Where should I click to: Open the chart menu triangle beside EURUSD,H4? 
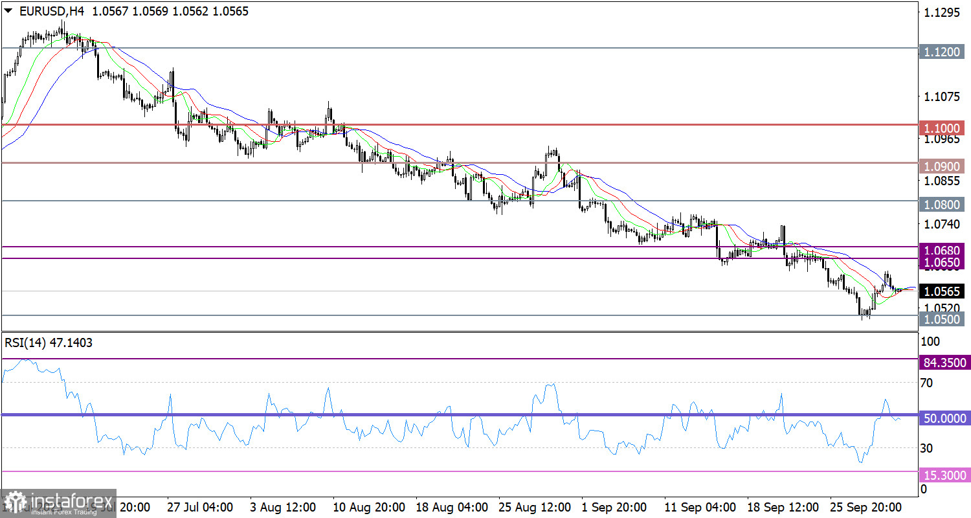click(x=8, y=11)
